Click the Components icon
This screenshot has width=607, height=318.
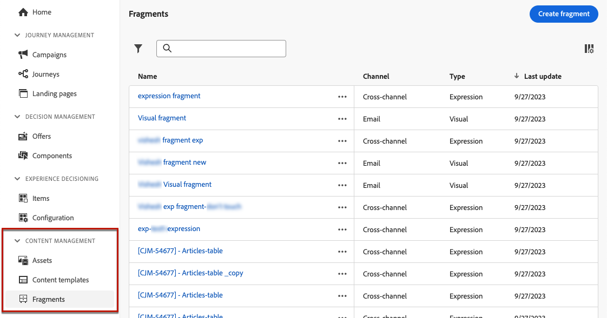coord(23,155)
